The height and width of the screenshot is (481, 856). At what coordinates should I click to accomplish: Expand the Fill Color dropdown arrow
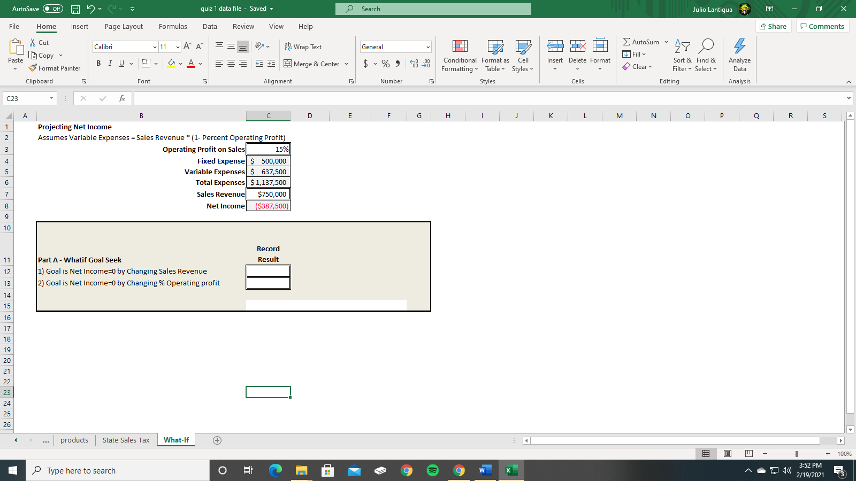(180, 64)
